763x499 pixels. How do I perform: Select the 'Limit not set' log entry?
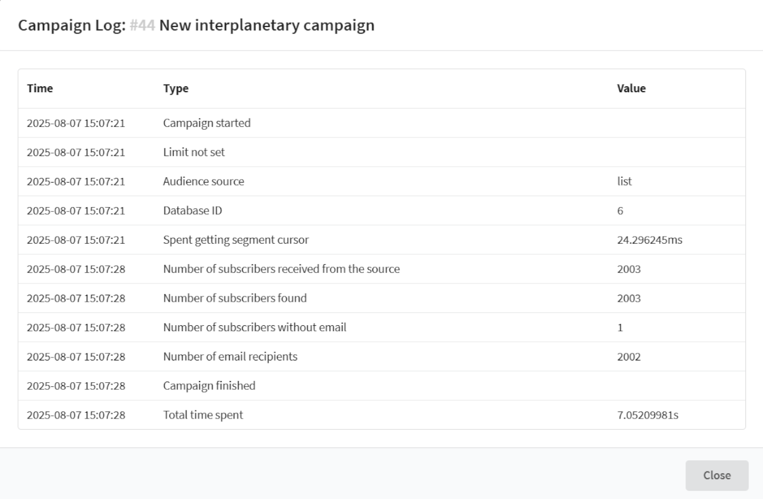pyautogui.click(x=194, y=153)
